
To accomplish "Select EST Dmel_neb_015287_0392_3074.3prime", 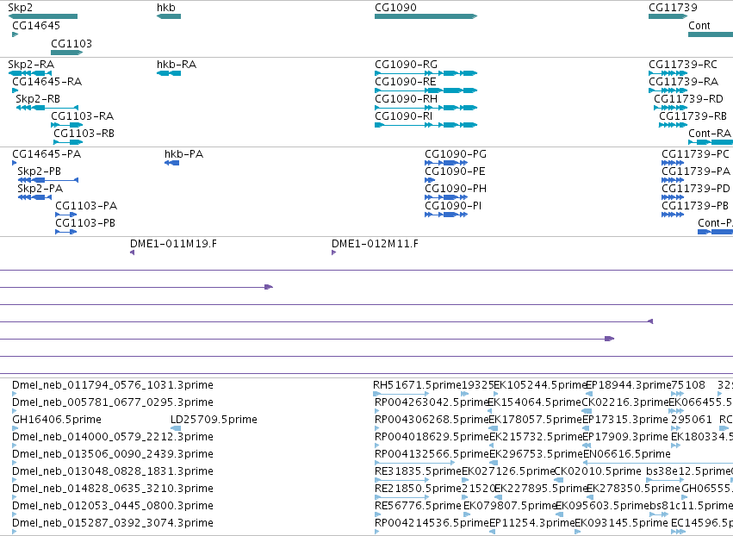I will coord(113,524).
